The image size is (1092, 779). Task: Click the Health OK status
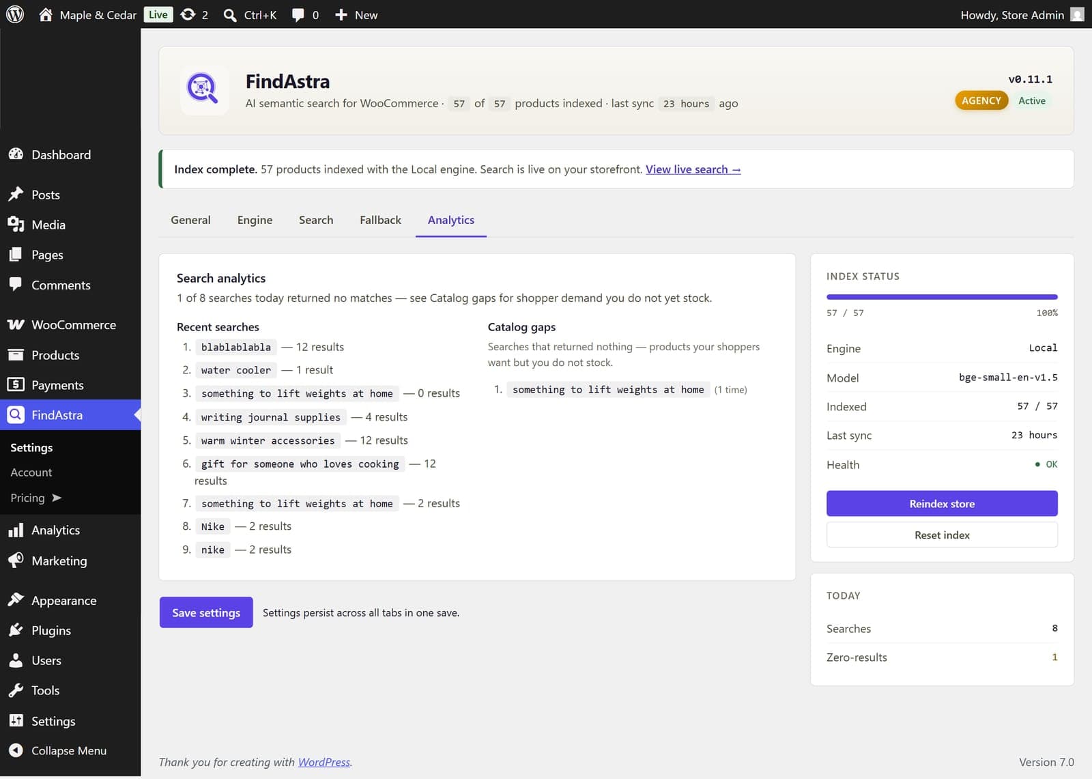pyautogui.click(x=1046, y=464)
